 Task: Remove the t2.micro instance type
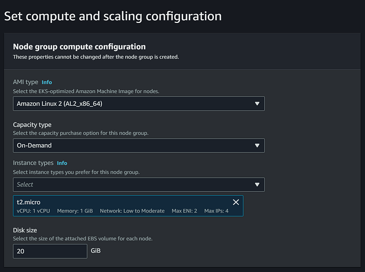(236, 202)
